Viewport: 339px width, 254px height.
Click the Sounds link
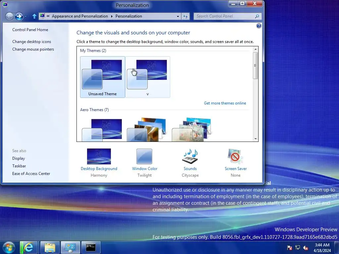coord(190,169)
